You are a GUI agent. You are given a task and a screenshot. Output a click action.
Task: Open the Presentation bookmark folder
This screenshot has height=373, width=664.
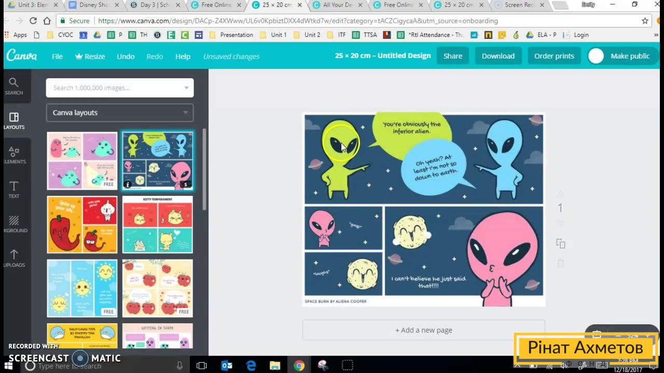pos(231,35)
